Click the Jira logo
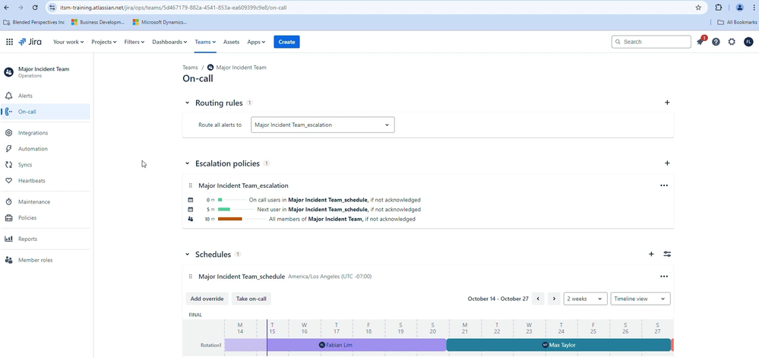 pyautogui.click(x=30, y=42)
